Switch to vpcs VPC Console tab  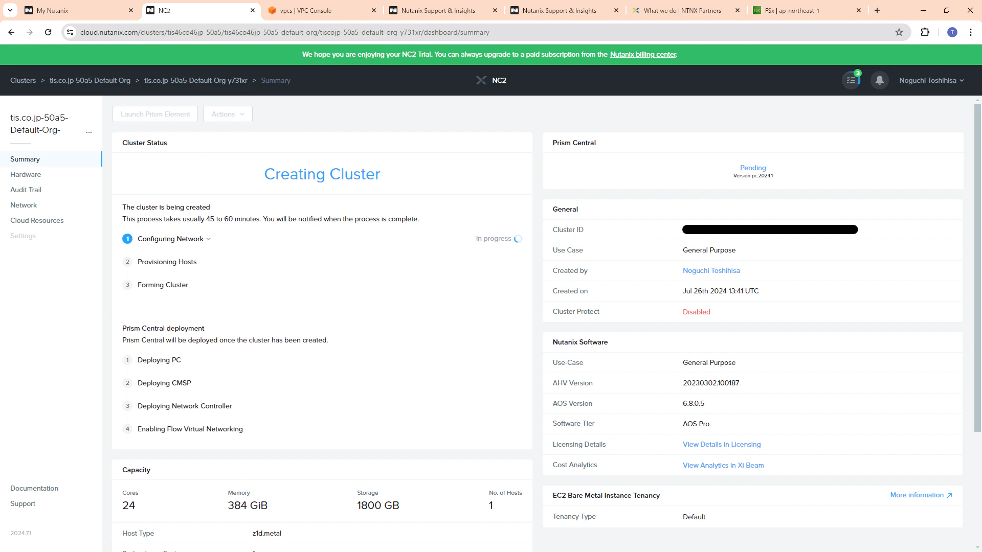click(322, 10)
